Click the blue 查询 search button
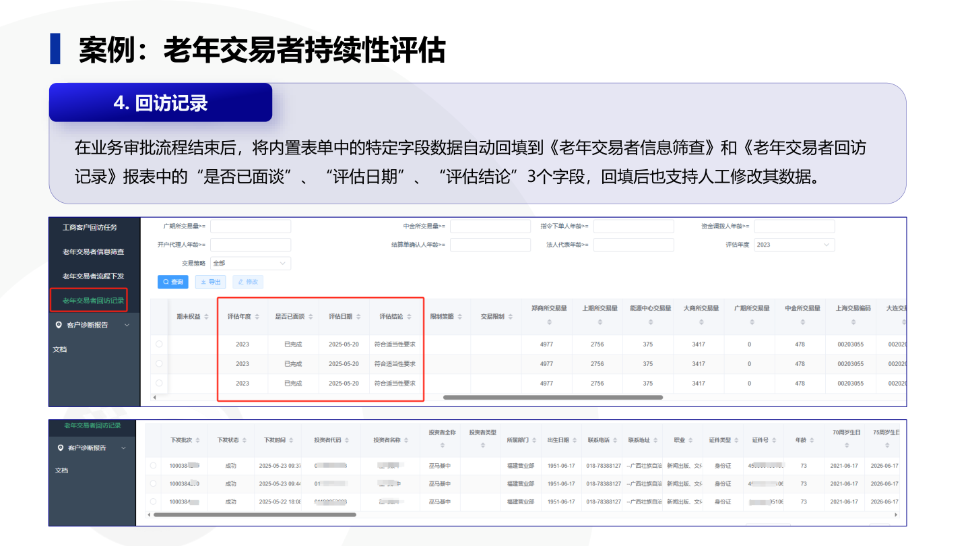Viewport: 970px width, 546px height. point(173,282)
